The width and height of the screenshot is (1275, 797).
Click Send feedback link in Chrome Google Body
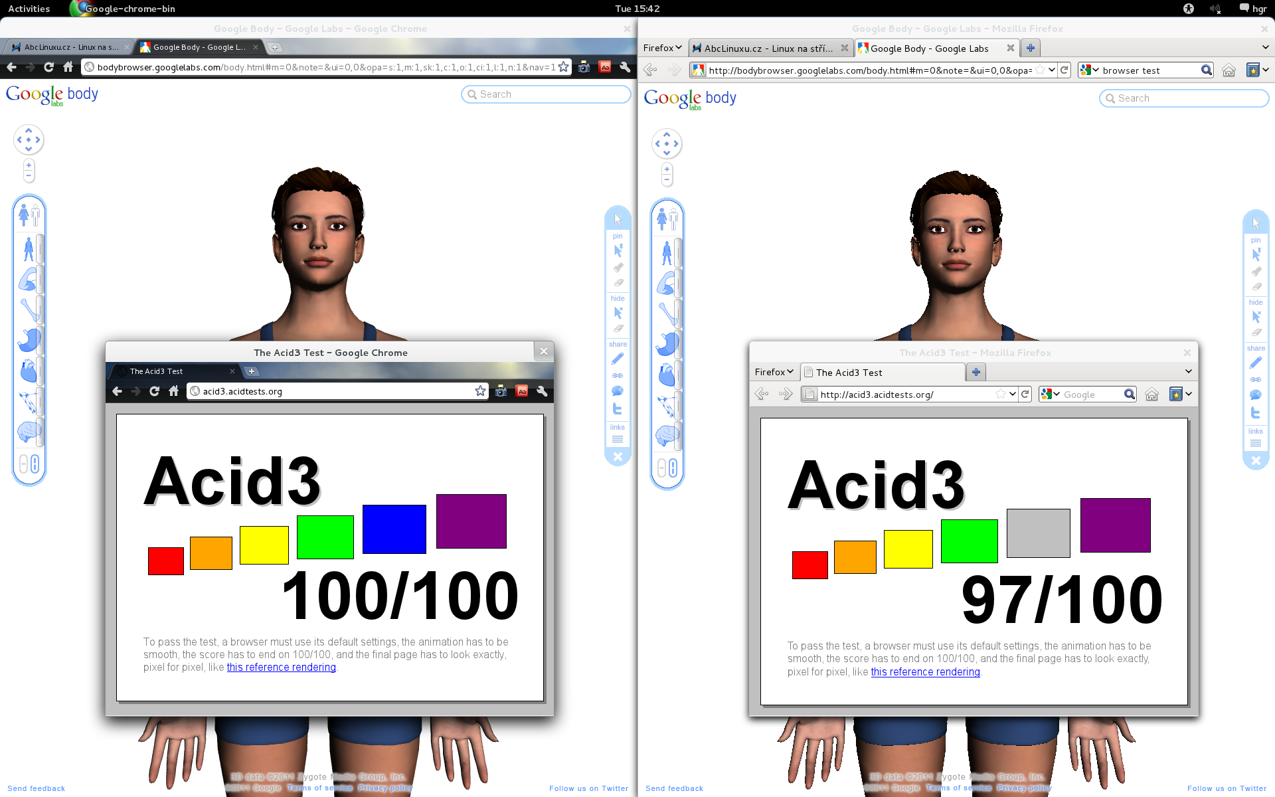37,788
